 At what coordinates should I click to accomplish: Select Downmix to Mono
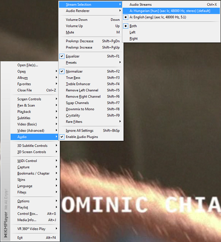[91, 109]
